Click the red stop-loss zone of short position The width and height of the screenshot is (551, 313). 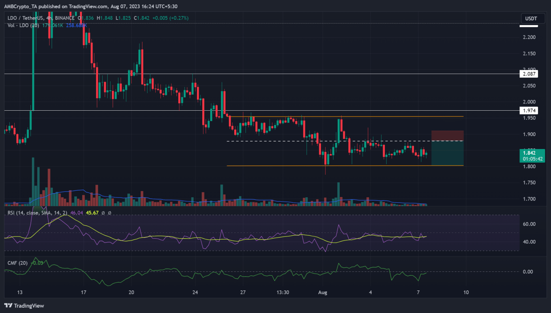(x=447, y=136)
